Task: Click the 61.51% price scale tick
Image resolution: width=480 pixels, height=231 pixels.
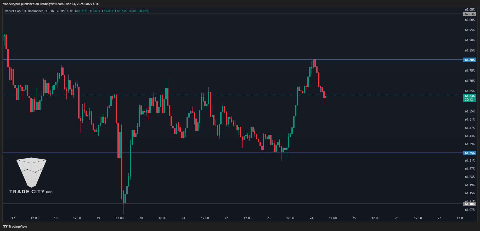Action: pos(470,120)
